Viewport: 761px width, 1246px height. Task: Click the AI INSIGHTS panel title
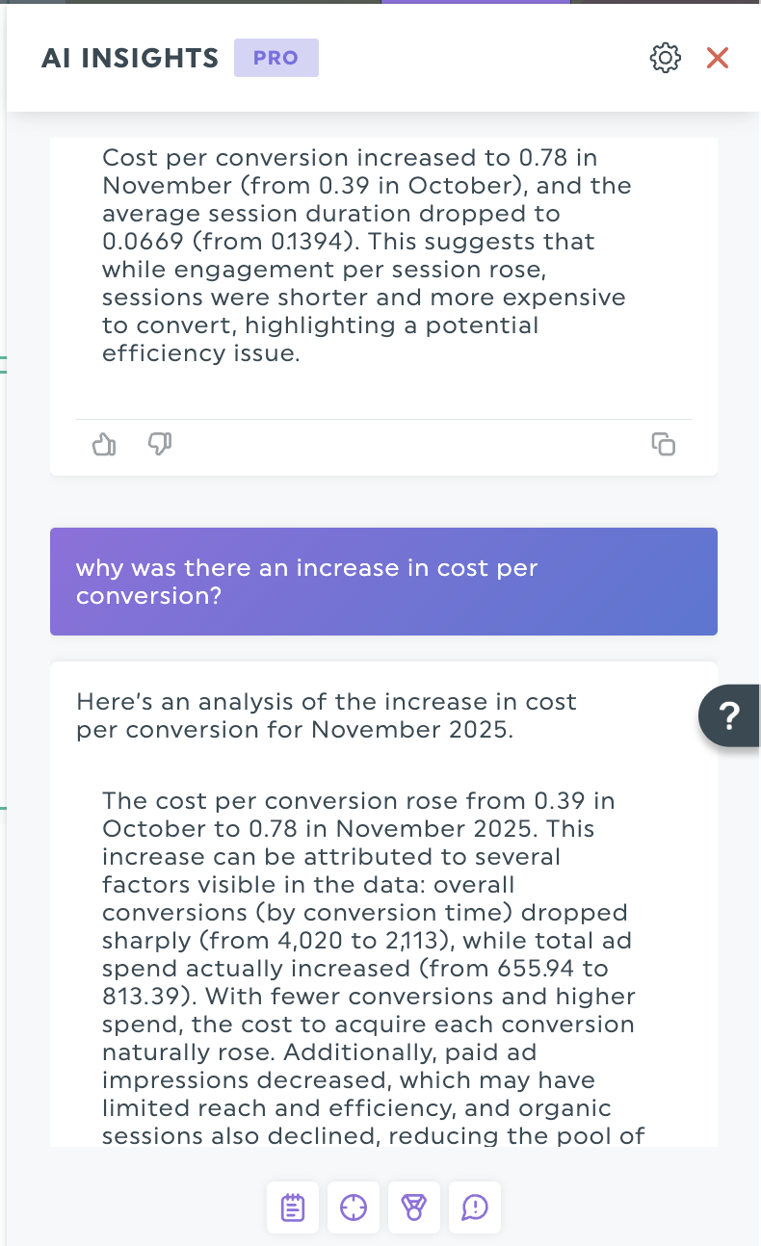pyautogui.click(x=130, y=58)
